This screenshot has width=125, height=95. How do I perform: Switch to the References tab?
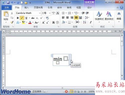point(50,8)
